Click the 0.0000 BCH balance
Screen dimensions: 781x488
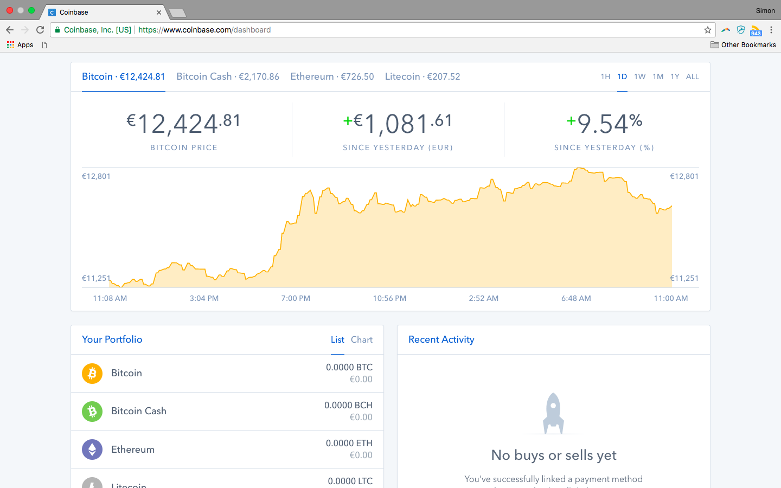(x=348, y=405)
